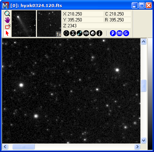This screenshot has width=154, height=152.
Task: Click the blue G button
Action: pos(126,33)
